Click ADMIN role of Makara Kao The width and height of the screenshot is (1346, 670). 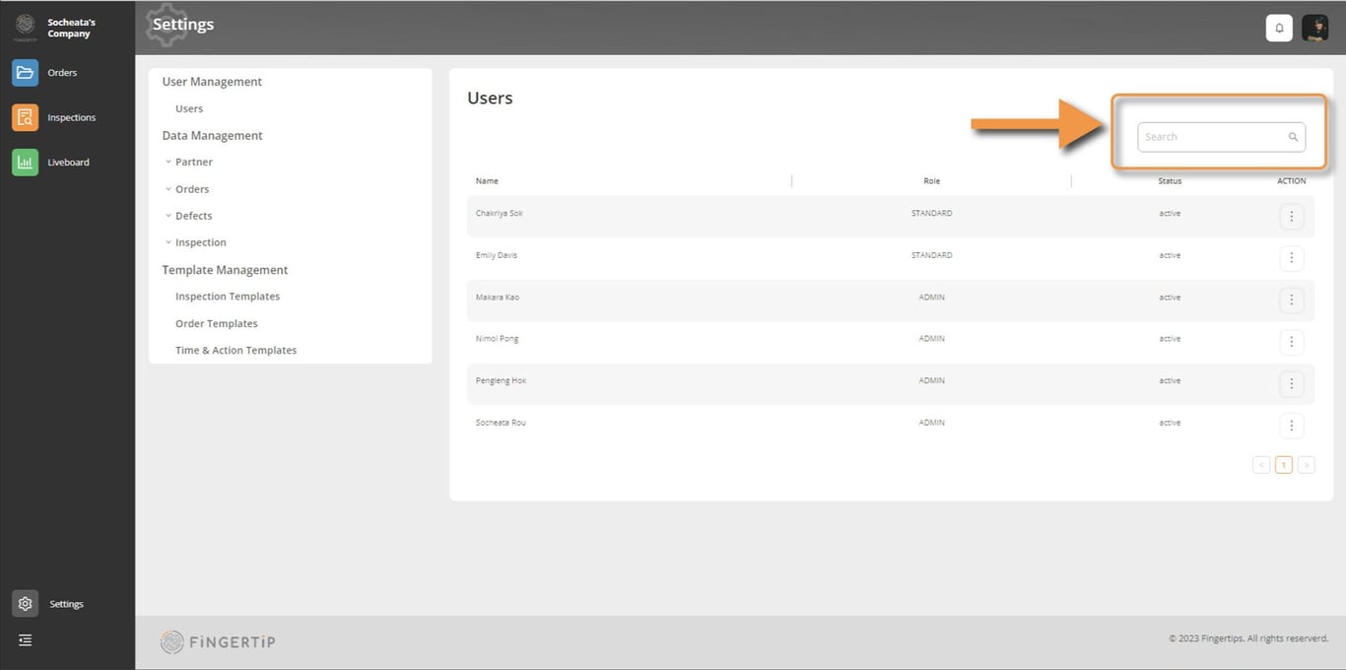click(x=932, y=298)
